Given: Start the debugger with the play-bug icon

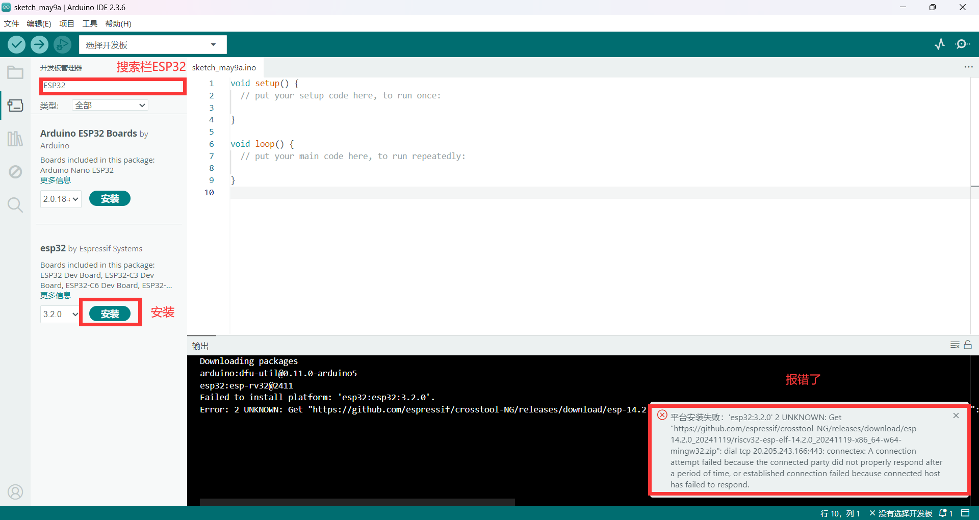Looking at the screenshot, I should [x=62, y=45].
